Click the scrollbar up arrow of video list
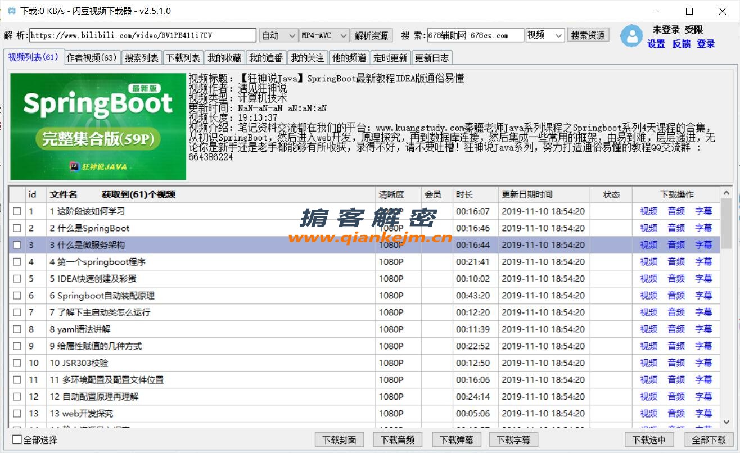740x453 pixels. pos(727,193)
